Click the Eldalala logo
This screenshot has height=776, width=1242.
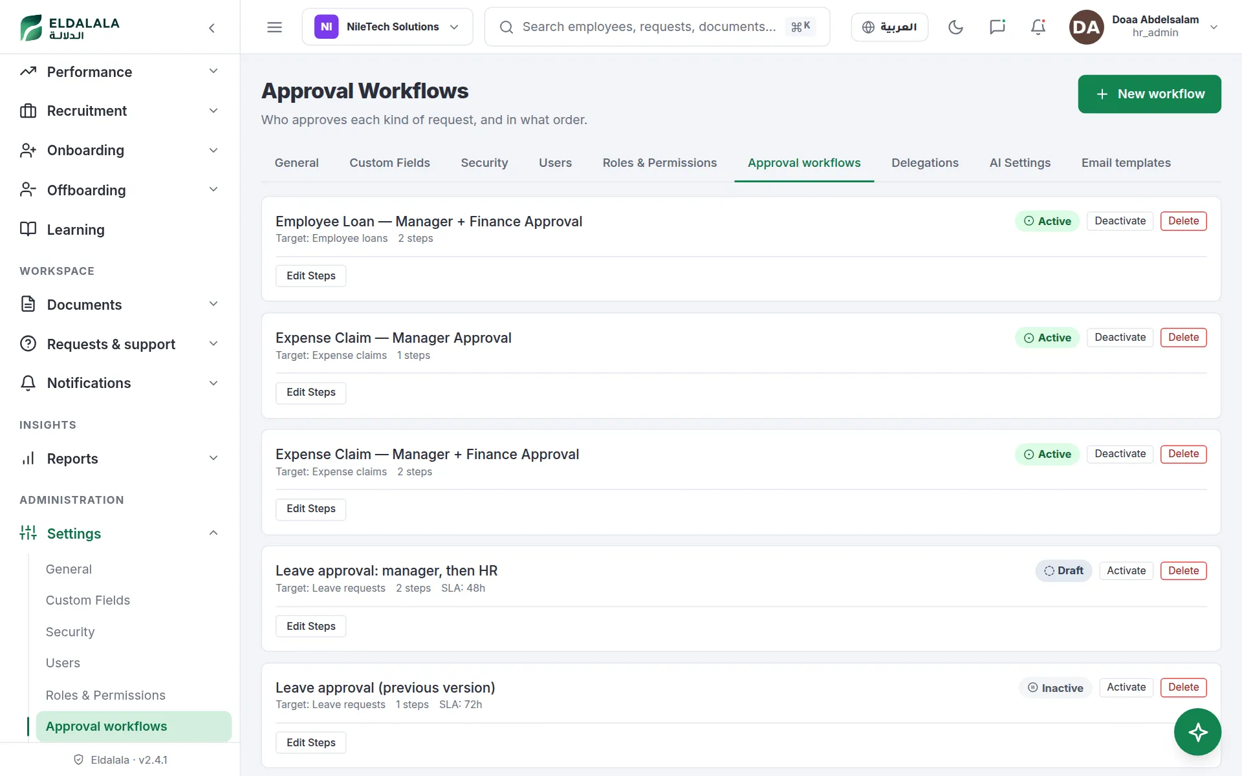(70, 28)
